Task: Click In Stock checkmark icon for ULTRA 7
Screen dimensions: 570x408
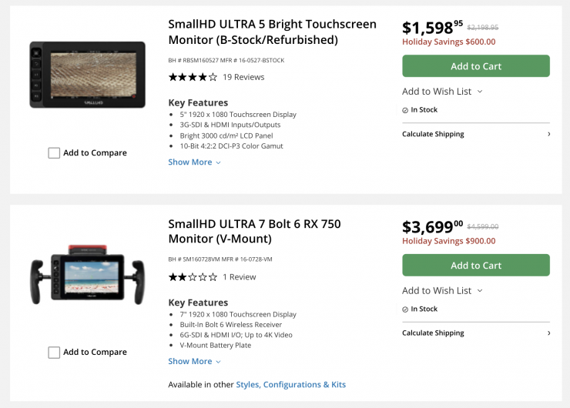Action: click(405, 309)
